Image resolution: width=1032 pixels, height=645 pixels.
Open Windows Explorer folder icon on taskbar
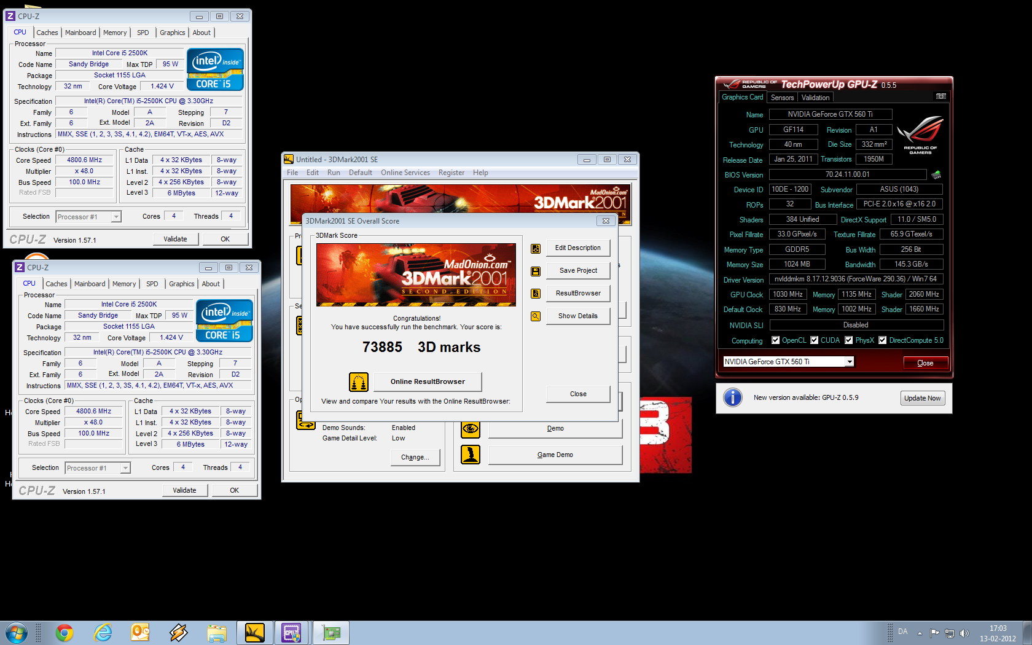tap(217, 633)
